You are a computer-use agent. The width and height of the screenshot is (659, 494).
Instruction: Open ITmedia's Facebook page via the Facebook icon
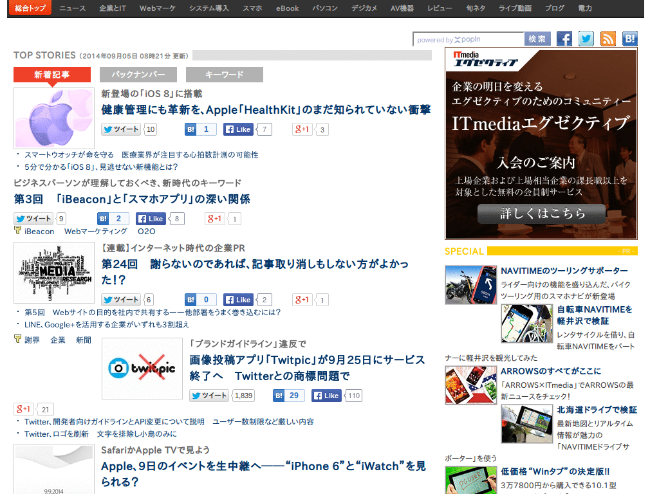[x=564, y=39]
